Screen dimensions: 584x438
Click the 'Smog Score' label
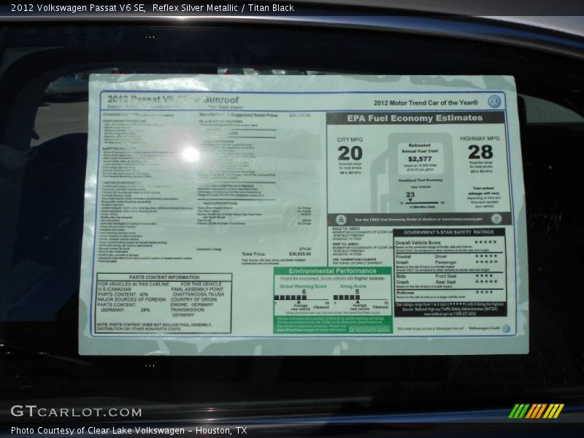coord(353,286)
